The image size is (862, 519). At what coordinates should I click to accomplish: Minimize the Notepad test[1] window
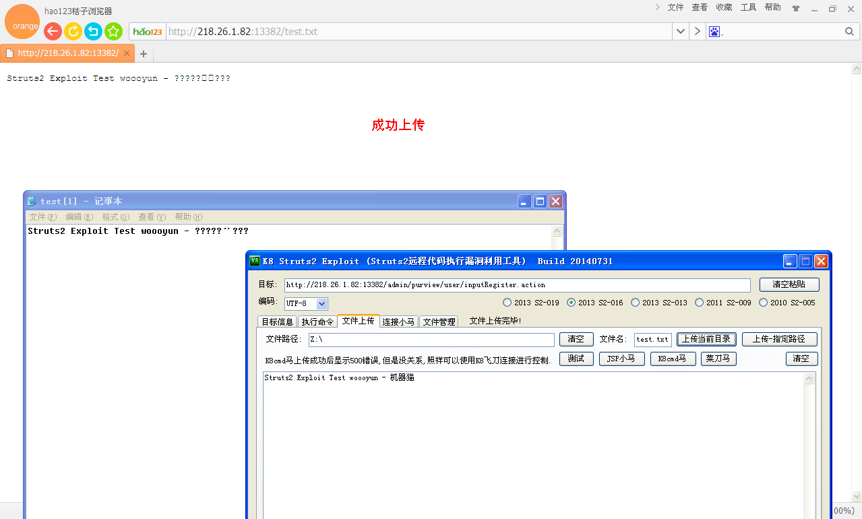[524, 201]
